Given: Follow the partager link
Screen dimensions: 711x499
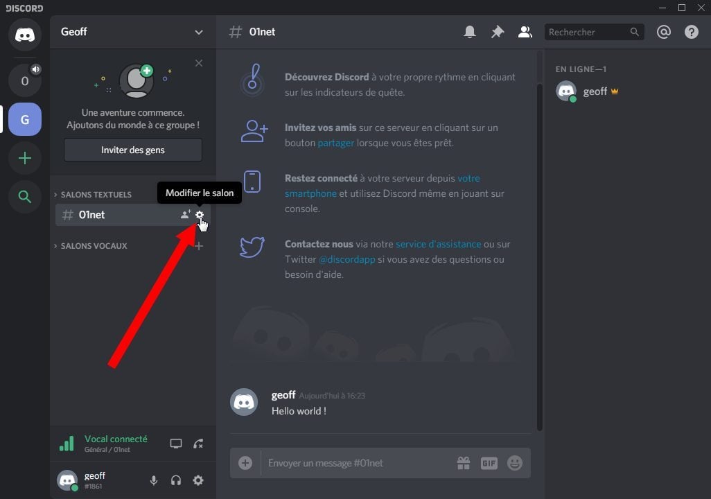Looking at the screenshot, I should click(335, 143).
